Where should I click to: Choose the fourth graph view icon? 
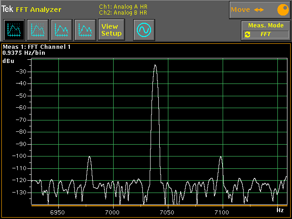pyautogui.click(x=85, y=30)
